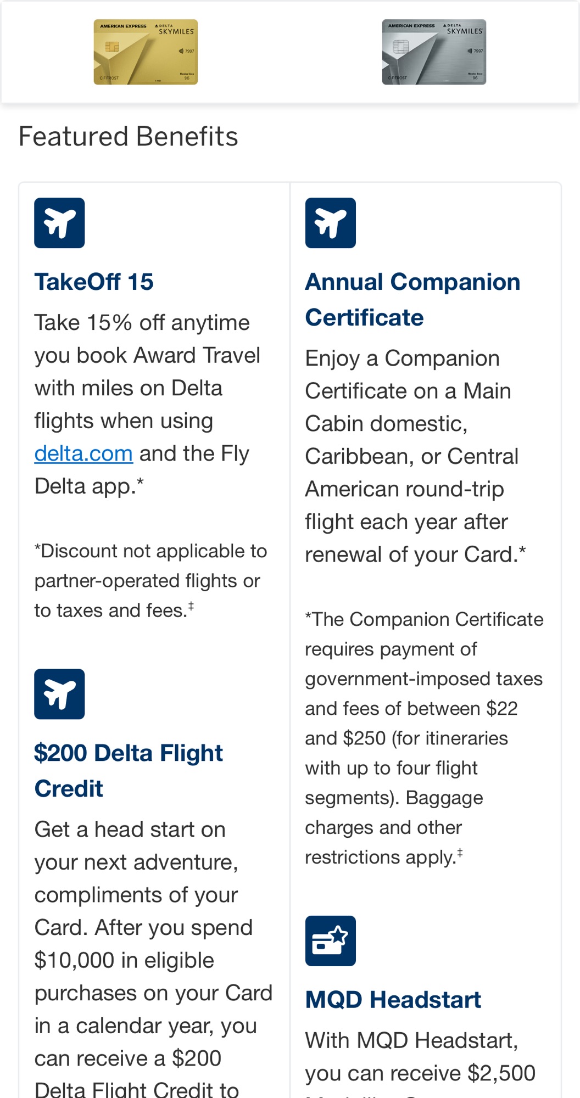Open the Annual Companion Certificate heading
The height and width of the screenshot is (1098, 580).
(x=412, y=300)
